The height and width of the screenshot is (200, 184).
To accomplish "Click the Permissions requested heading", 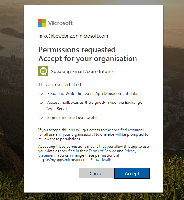I will coord(77,50).
